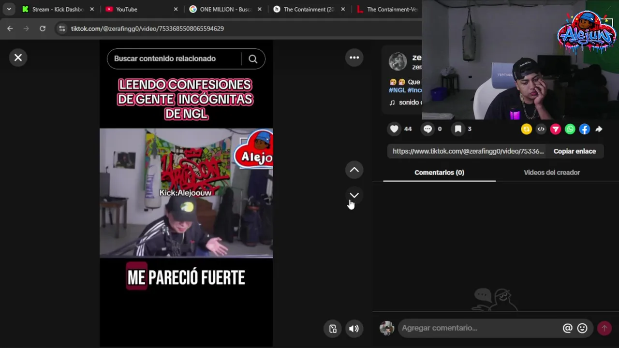
Task: Send to friends with red icon
Action: (556, 129)
